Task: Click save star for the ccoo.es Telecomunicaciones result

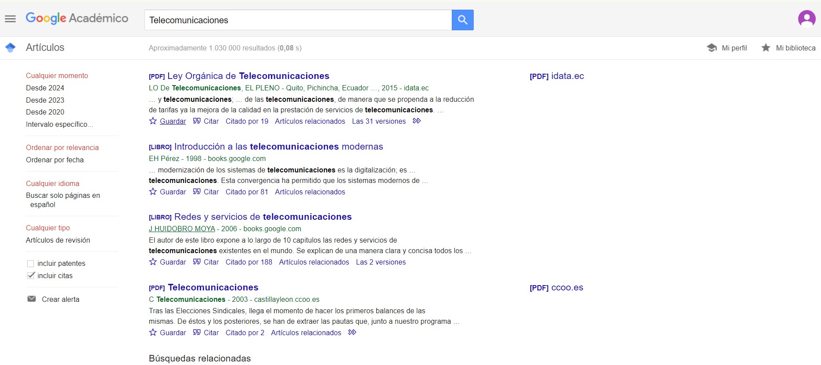Action: [x=153, y=332]
